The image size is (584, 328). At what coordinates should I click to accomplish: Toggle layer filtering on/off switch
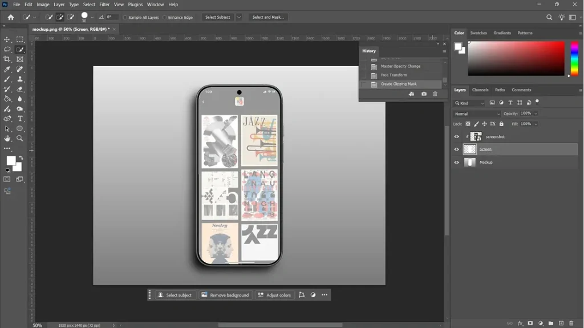tap(537, 102)
